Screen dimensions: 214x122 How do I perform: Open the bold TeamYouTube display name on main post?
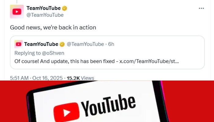tap(43, 8)
